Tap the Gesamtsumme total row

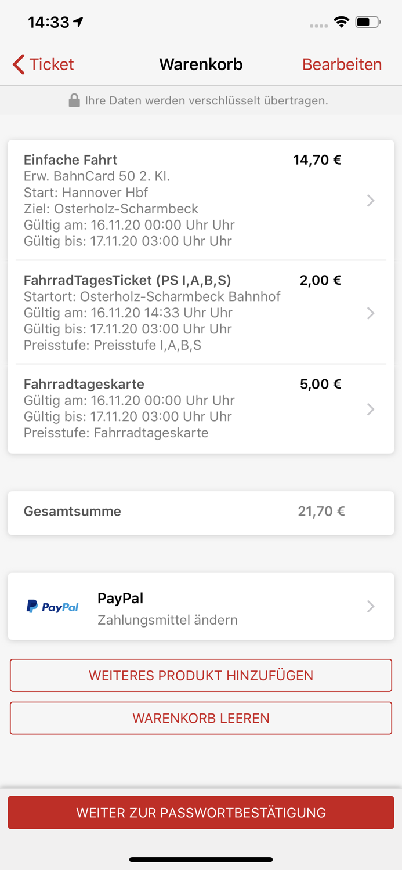201,512
